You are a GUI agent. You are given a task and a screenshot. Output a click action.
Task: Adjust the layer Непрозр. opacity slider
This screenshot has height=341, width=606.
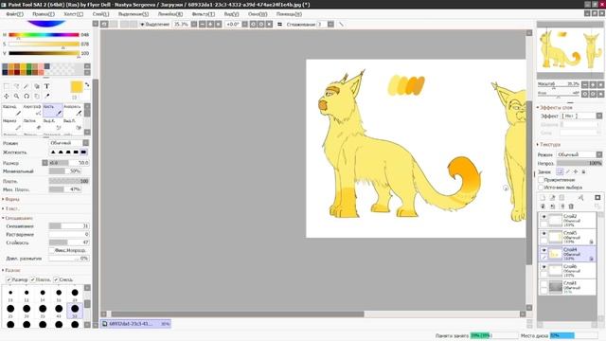[x=579, y=163]
